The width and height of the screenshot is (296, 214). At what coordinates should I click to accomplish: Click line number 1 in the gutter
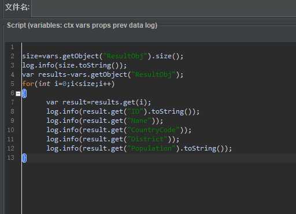tap(12, 47)
